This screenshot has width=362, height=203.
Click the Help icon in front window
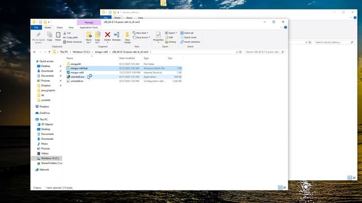pos(286,28)
